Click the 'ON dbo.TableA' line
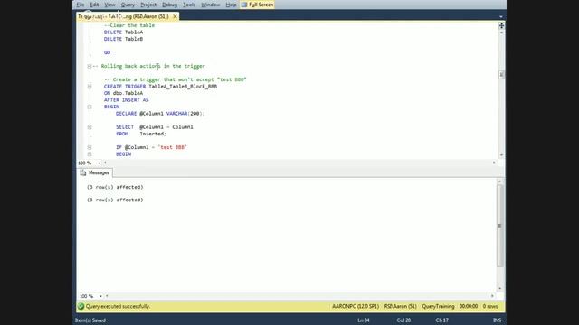 (123, 93)
